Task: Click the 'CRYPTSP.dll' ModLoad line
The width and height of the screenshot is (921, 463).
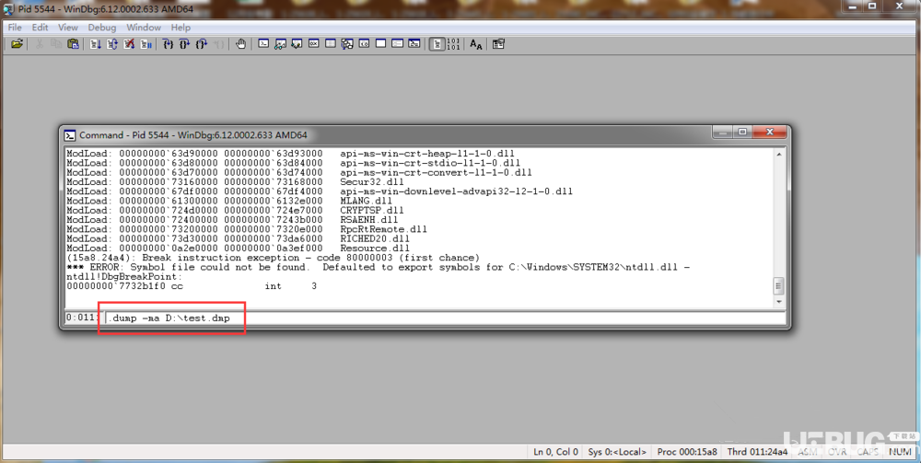Action: tap(235, 210)
